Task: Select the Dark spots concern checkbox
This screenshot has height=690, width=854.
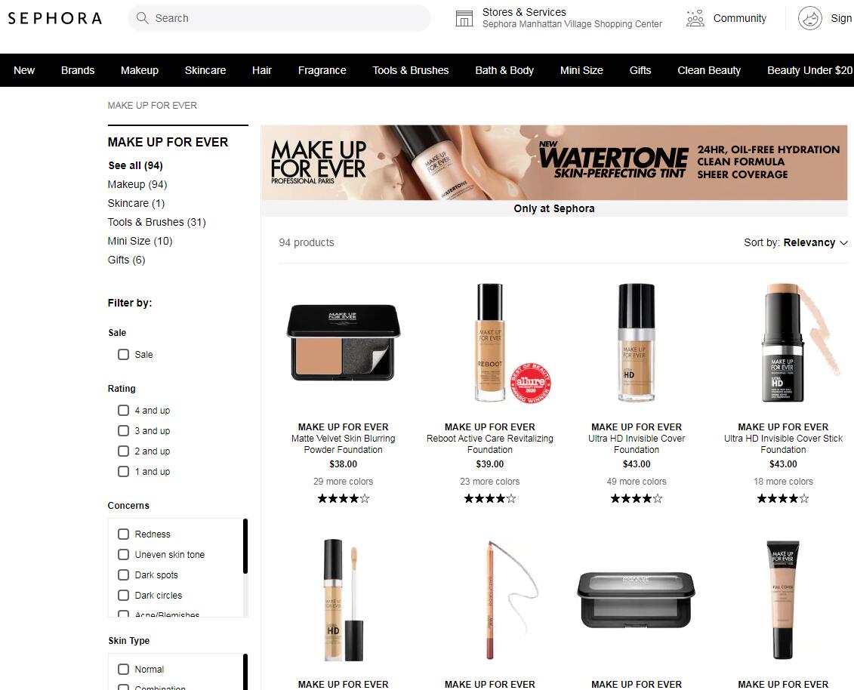Action: [124, 575]
